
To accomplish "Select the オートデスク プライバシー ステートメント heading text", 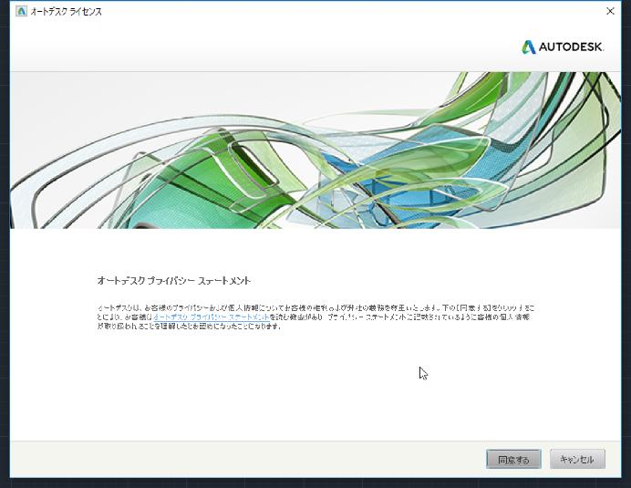I will pos(174,281).
